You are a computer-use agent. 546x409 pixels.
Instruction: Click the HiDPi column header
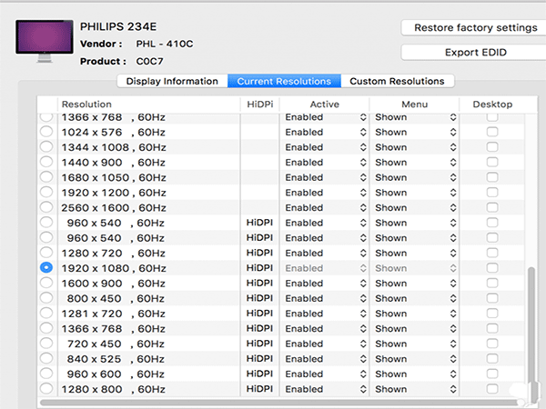pyautogui.click(x=258, y=105)
